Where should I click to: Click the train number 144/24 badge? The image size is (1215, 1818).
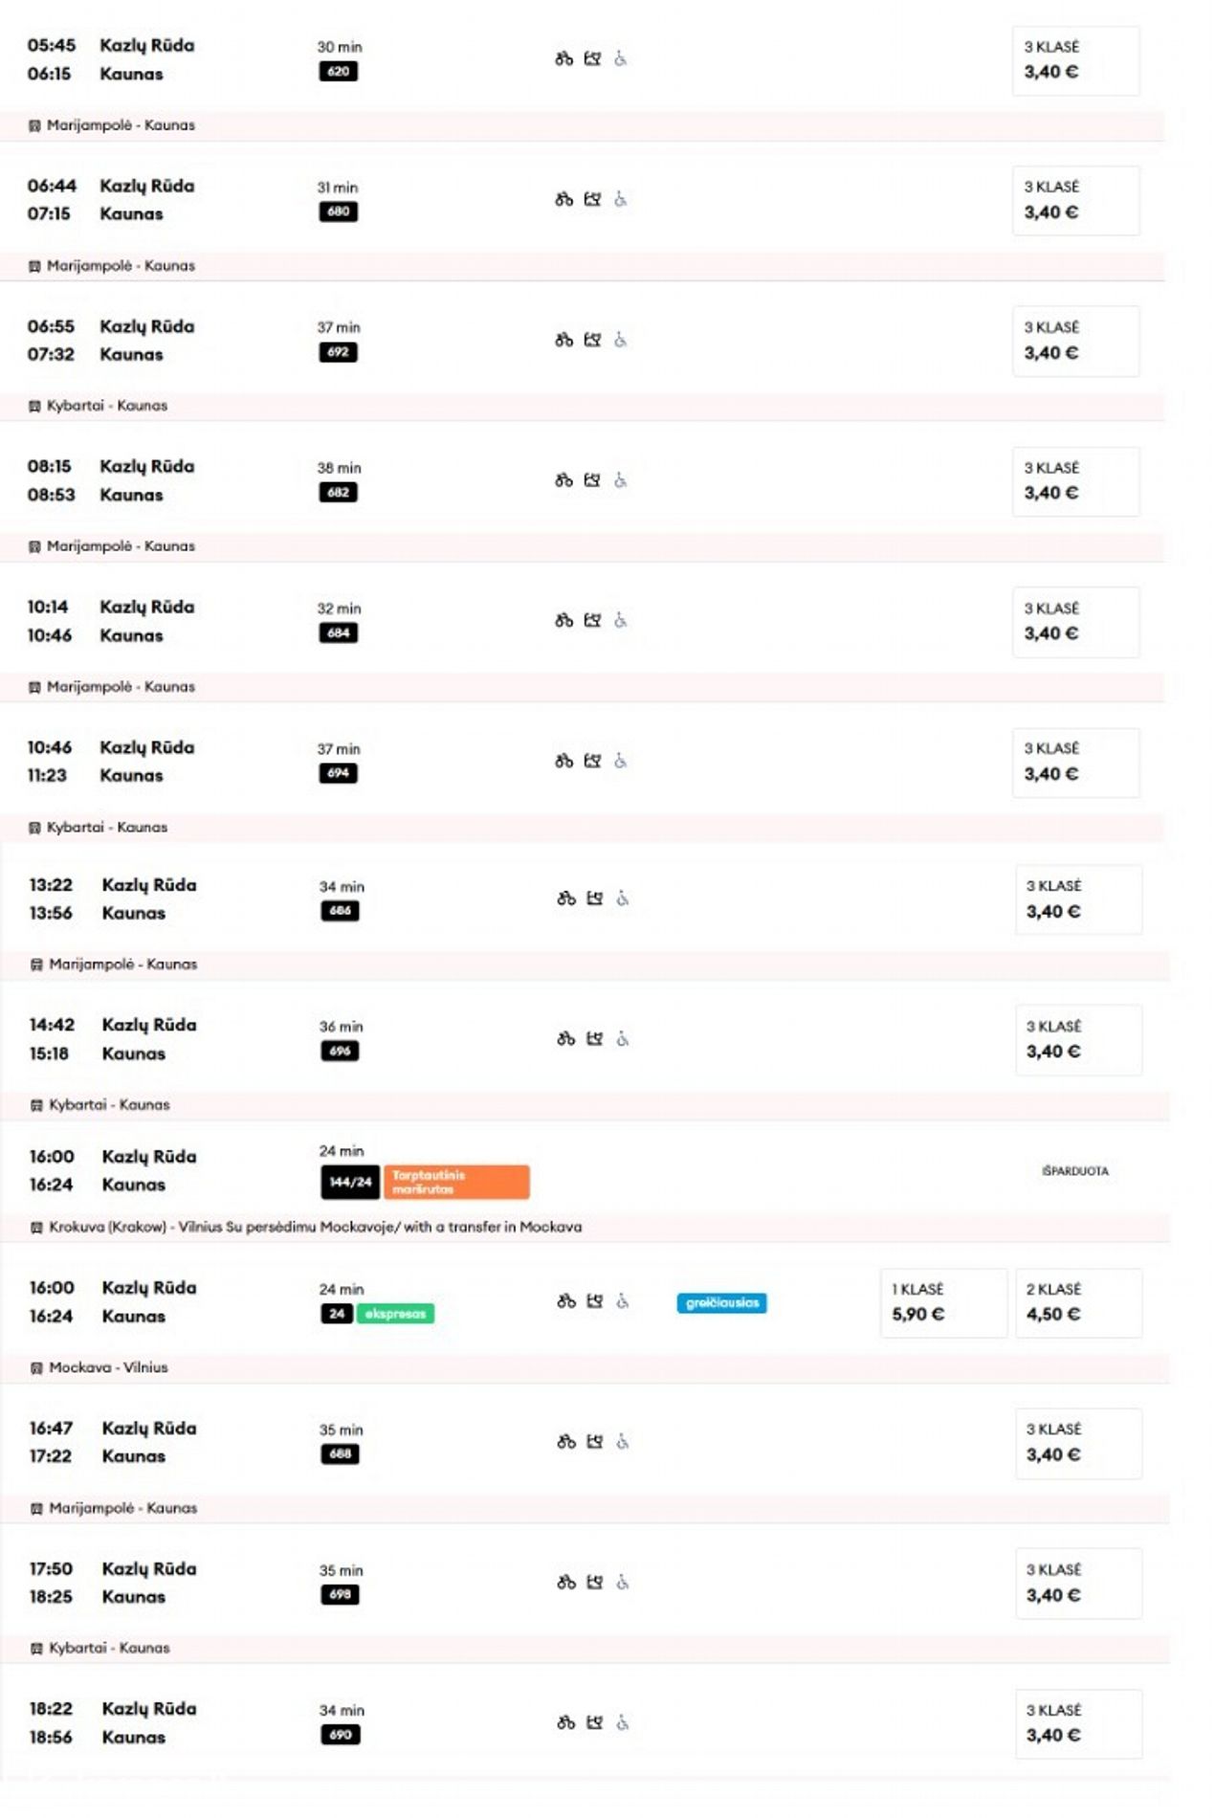(x=350, y=1183)
